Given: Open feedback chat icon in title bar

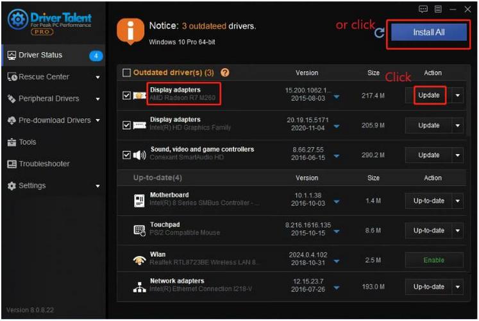Looking at the screenshot, I should point(423,9).
